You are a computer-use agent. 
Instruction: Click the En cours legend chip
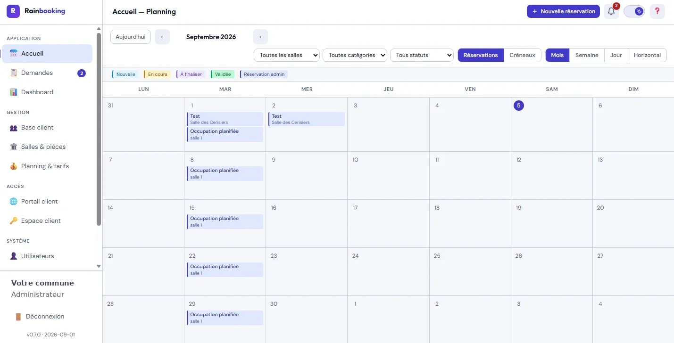click(x=157, y=74)
